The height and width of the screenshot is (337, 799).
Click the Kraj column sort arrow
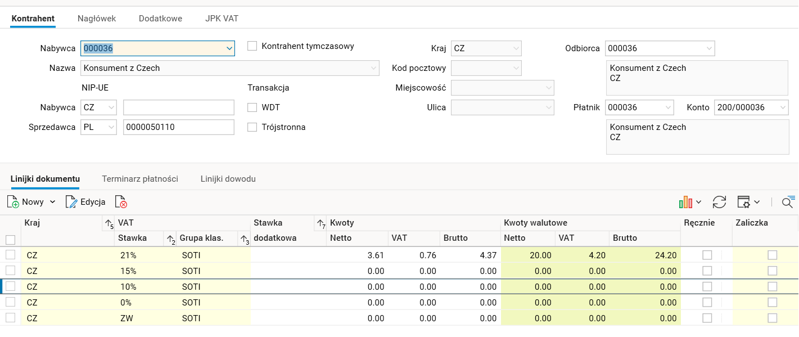109,223
